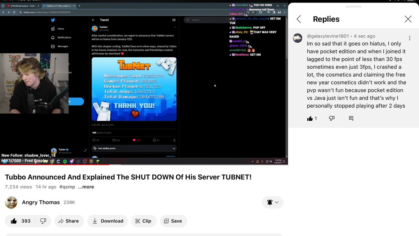The width and height of the screenshot is (419, 236).
Task: Open the Tubbo account switcher at bottom
Action: tap(69, 151)
